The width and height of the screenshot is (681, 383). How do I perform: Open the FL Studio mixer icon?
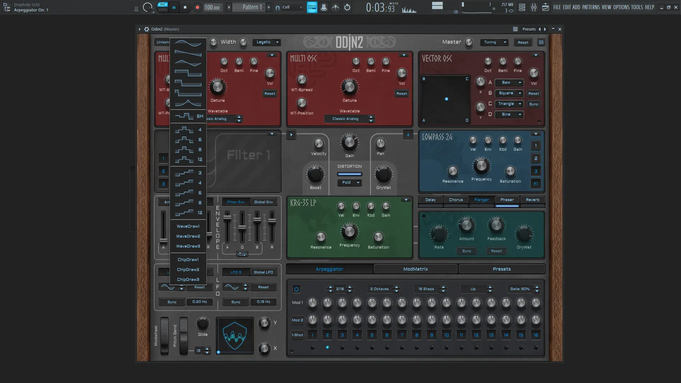click(533, 7)
